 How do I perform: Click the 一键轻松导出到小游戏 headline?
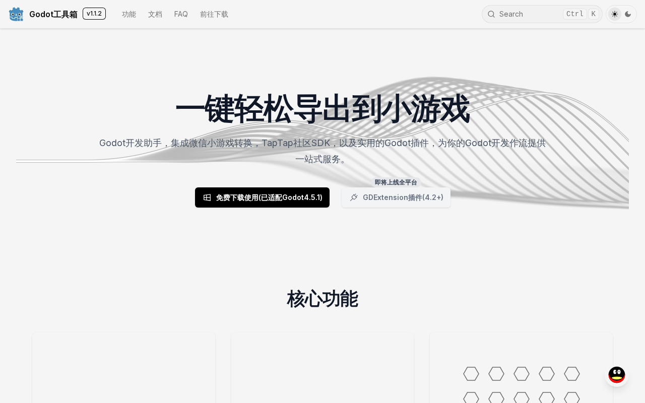pos(322,109)
